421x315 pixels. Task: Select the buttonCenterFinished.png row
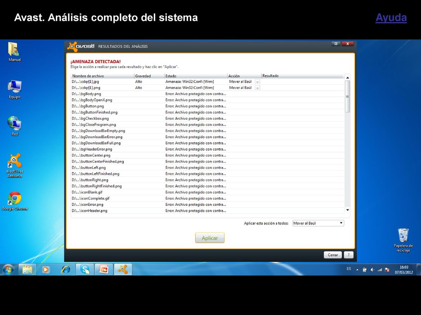(x=208, y=162)
